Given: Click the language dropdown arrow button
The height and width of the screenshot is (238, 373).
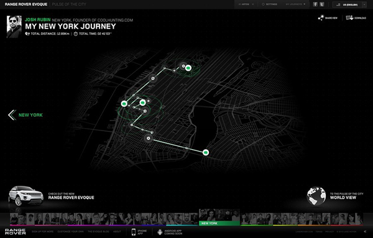Looking at the screenshot, I should pyautogui.click(x=364, y=4).
